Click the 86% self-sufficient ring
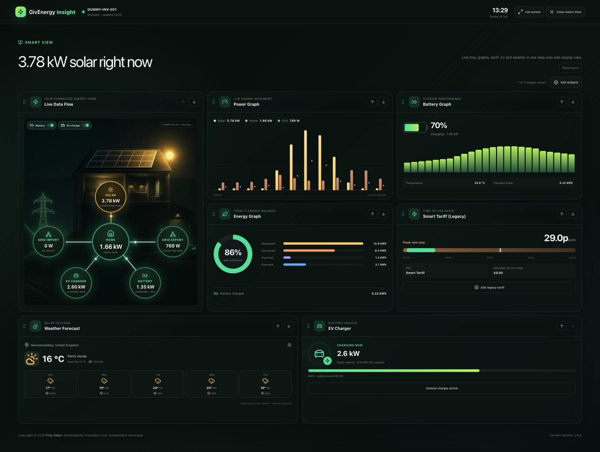 tap(233, 254)
